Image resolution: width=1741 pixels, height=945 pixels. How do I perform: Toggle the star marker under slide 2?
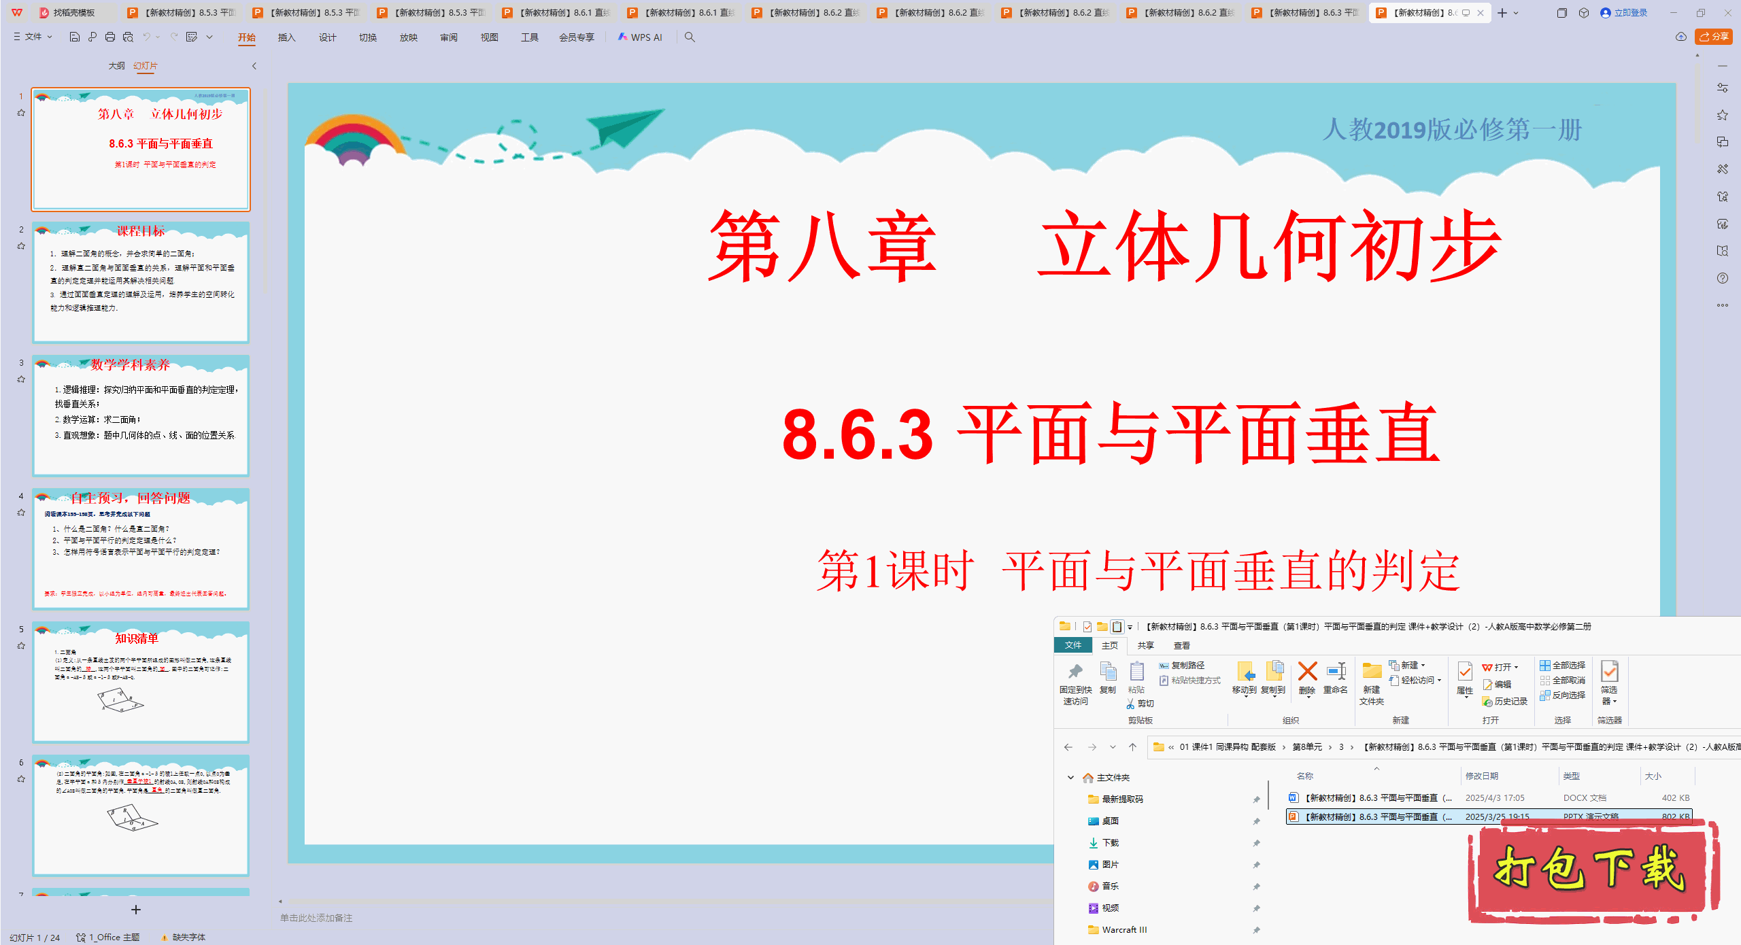tap(21, 246)
